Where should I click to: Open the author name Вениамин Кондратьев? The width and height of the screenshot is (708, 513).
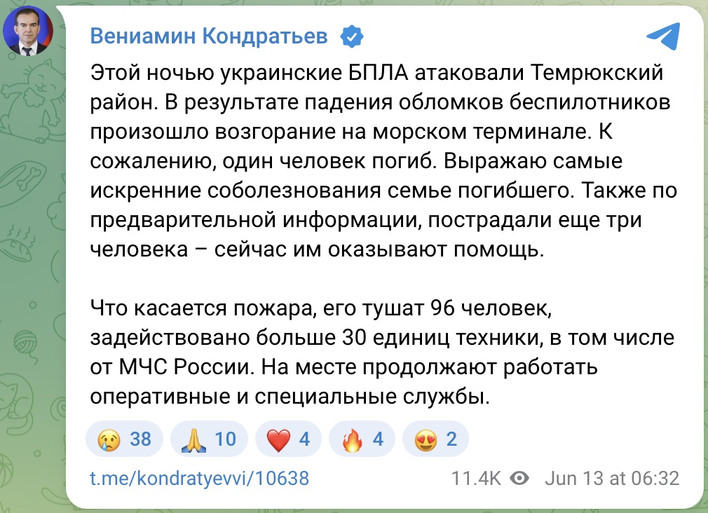point(209,36)
